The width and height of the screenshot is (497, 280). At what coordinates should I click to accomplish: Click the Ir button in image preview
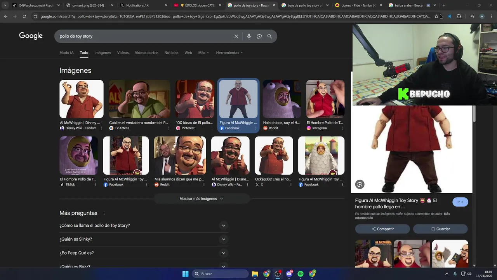[x=460, y=202]
